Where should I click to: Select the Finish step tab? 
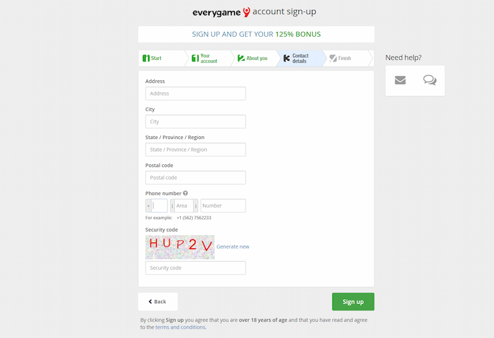point(348,58)
